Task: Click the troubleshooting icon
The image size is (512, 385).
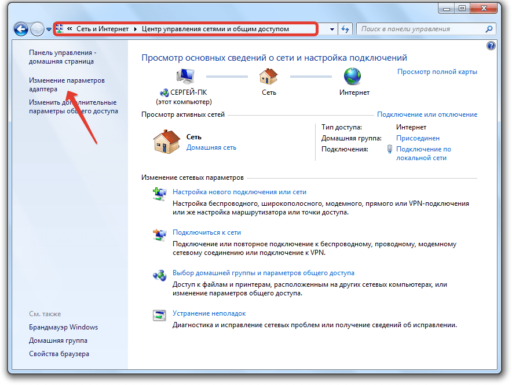Action: point(159,316)
